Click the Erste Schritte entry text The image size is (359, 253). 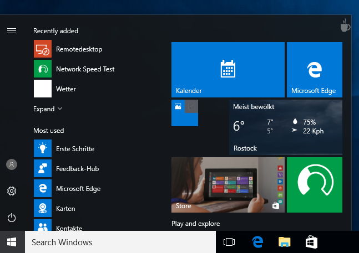click(x=75, y=149)
